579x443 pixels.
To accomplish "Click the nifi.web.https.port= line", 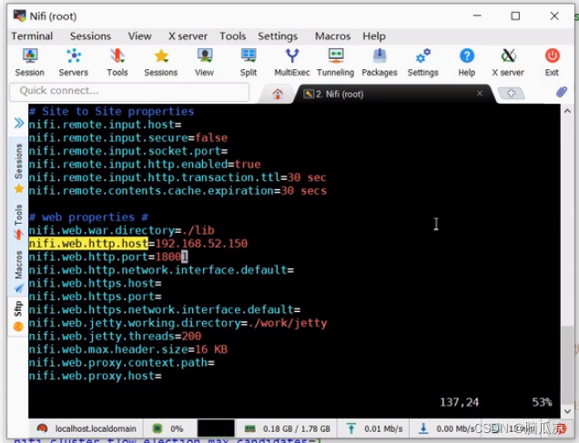I will (x=96, y=297).
